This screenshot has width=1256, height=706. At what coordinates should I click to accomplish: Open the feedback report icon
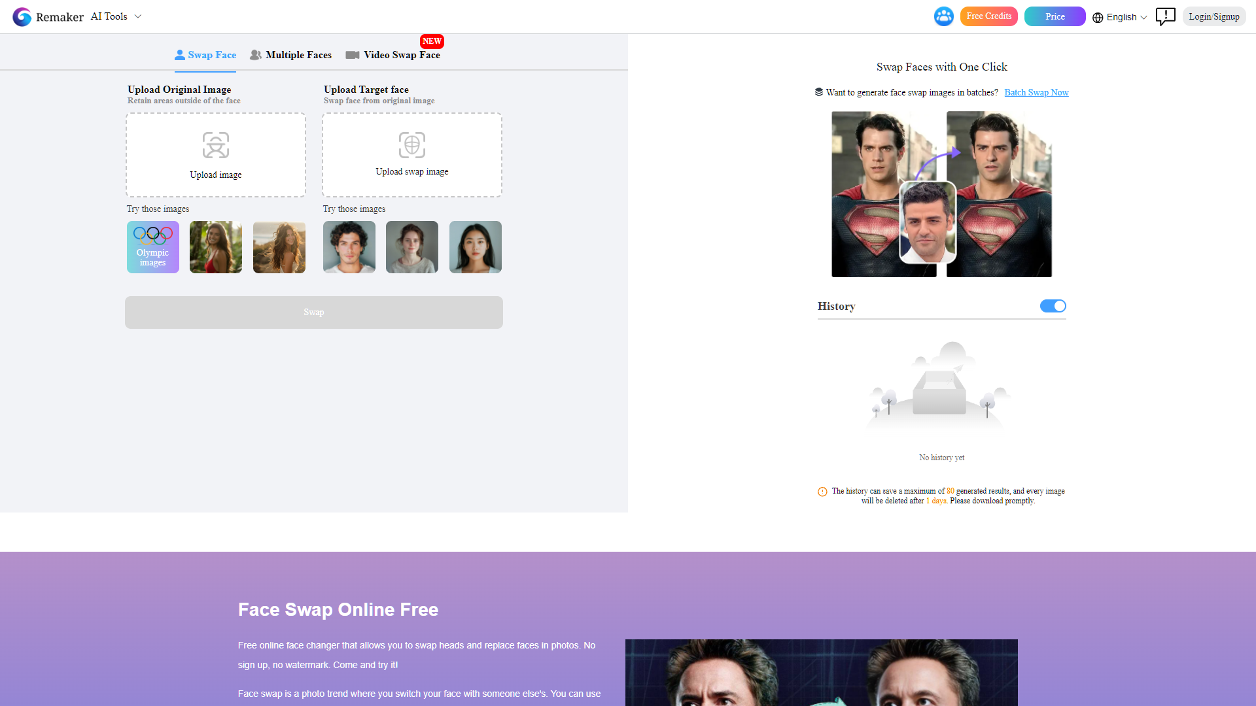[x=1166, y=17]
